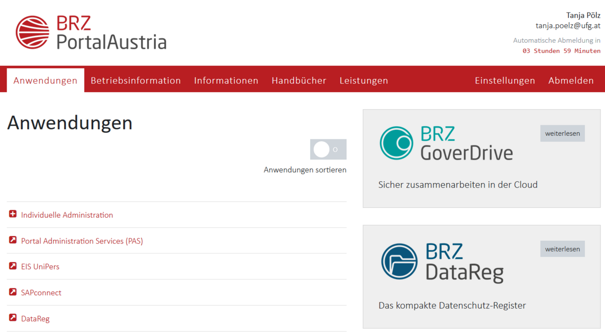
Task: Open the Anwendungen tab
Action: [45, 80]
